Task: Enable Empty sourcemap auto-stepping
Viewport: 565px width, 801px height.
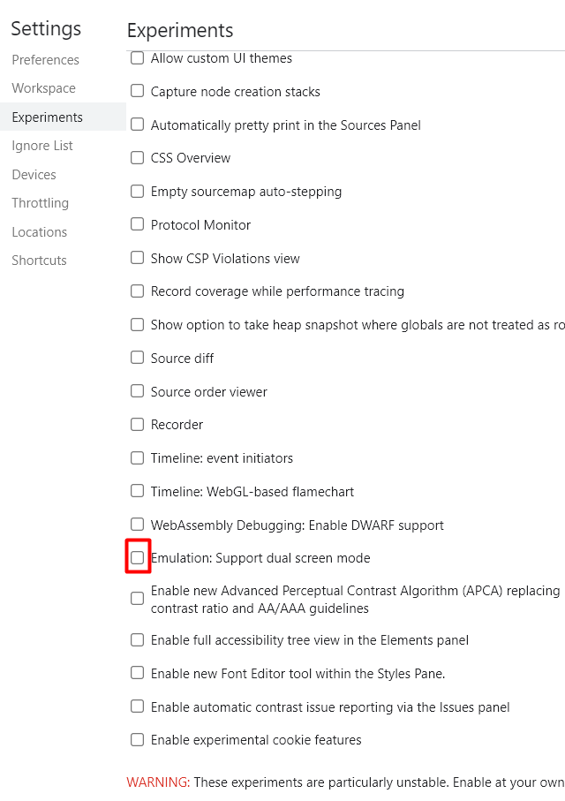Action: (x=137, y=191)
